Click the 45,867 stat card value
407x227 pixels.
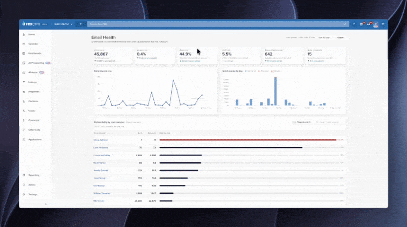click(101, 54)
